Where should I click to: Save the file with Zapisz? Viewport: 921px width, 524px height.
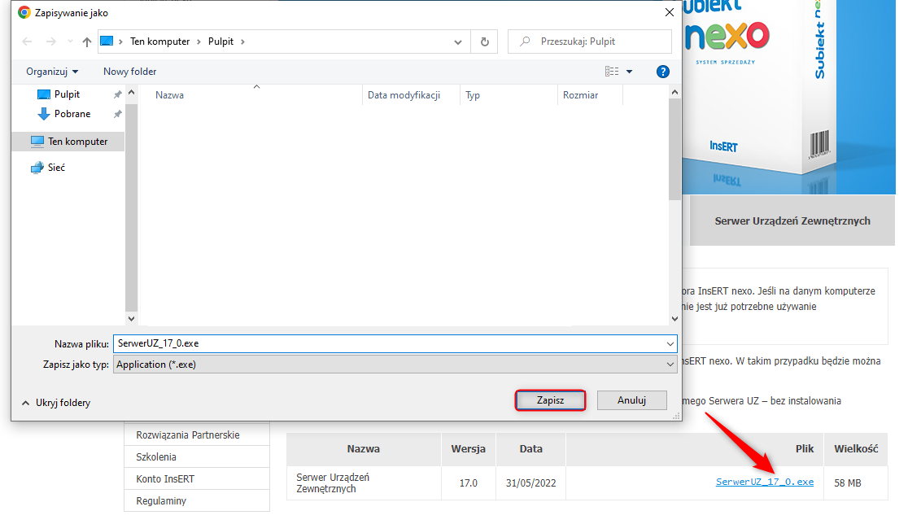[550, 400]
